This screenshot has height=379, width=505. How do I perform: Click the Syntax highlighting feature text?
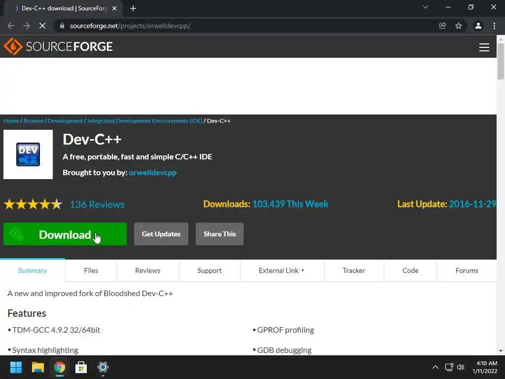click(45, 350)
